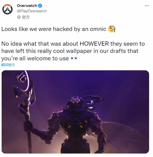Select the Overwatch display name
The height and width of the screenshot is (157, 153).
tap(27, 6)
